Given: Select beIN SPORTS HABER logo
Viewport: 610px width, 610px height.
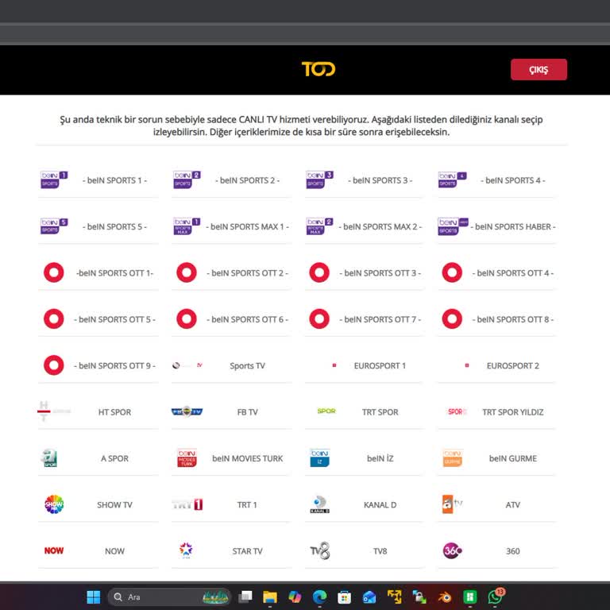Looking at the screenshot, I should pyautogui.click(x=453, y=226).
